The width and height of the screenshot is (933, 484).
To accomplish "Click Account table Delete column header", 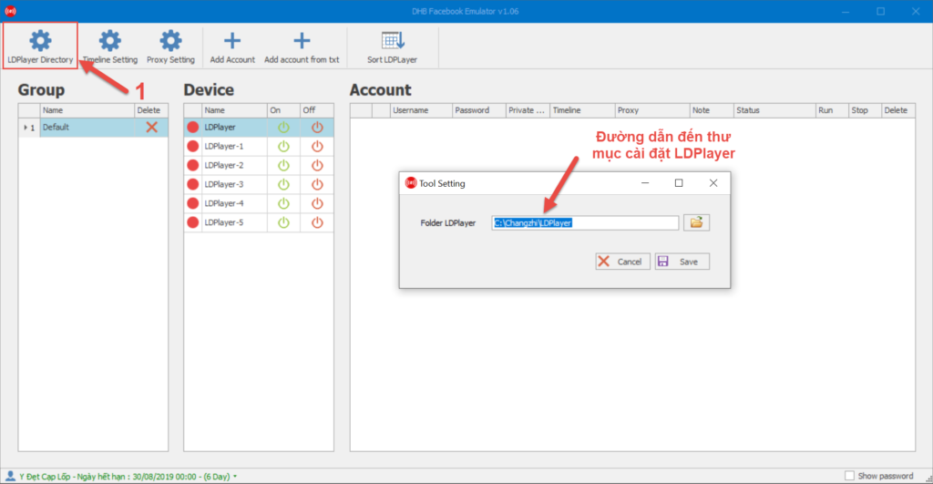I will click(897, 110).
